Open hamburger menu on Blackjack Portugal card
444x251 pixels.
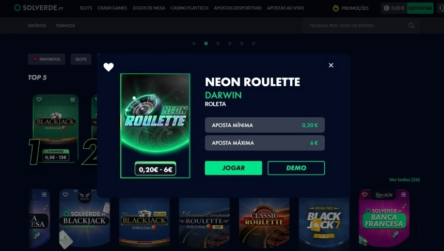pyautogui.click(x=72, y=100)
